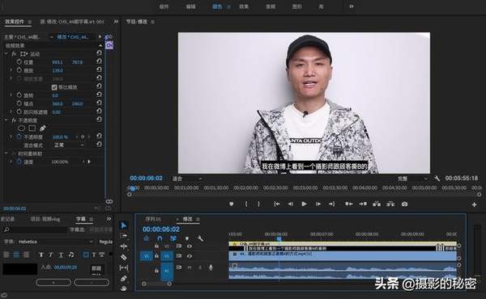The image size is (486, 299).
Task: Expand the Rotation parameter row
Action: point(11,95)
